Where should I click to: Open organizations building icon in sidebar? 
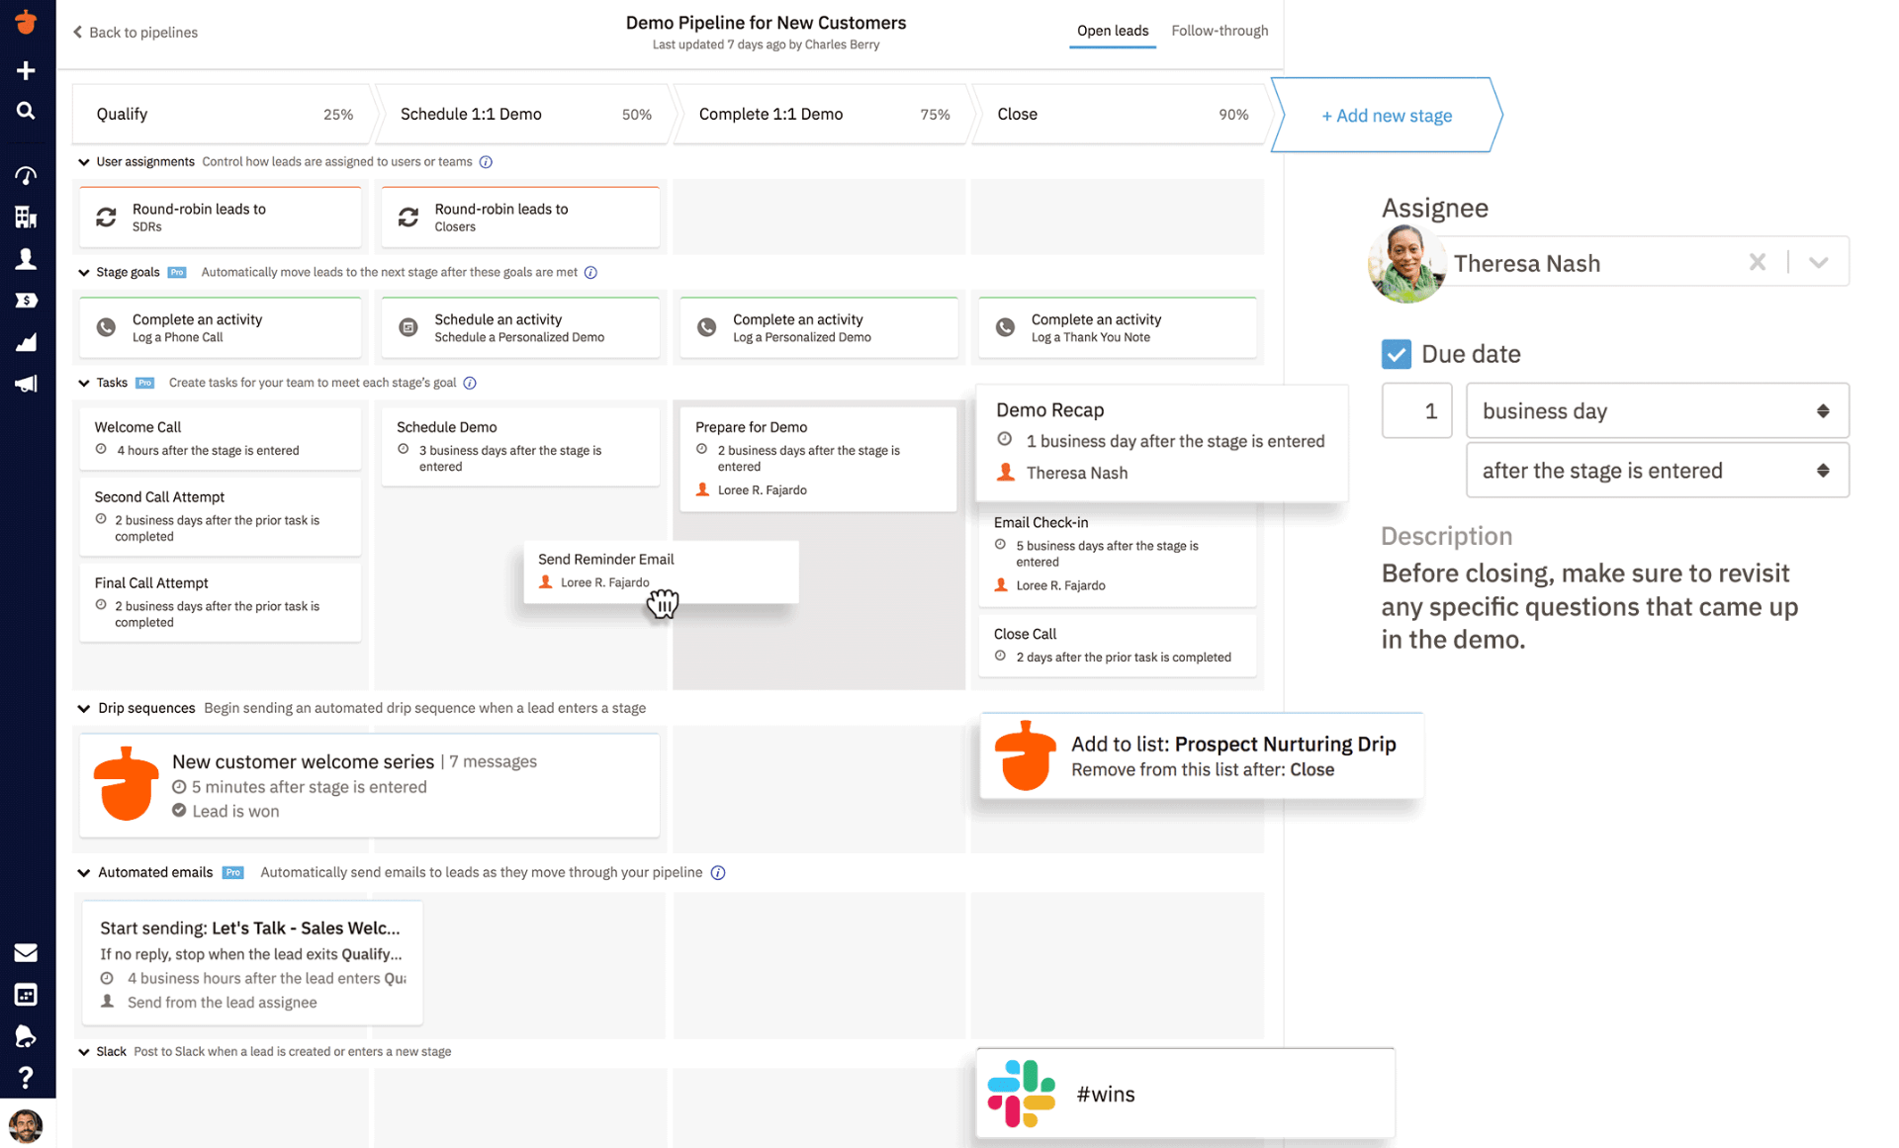pos(26,217)
